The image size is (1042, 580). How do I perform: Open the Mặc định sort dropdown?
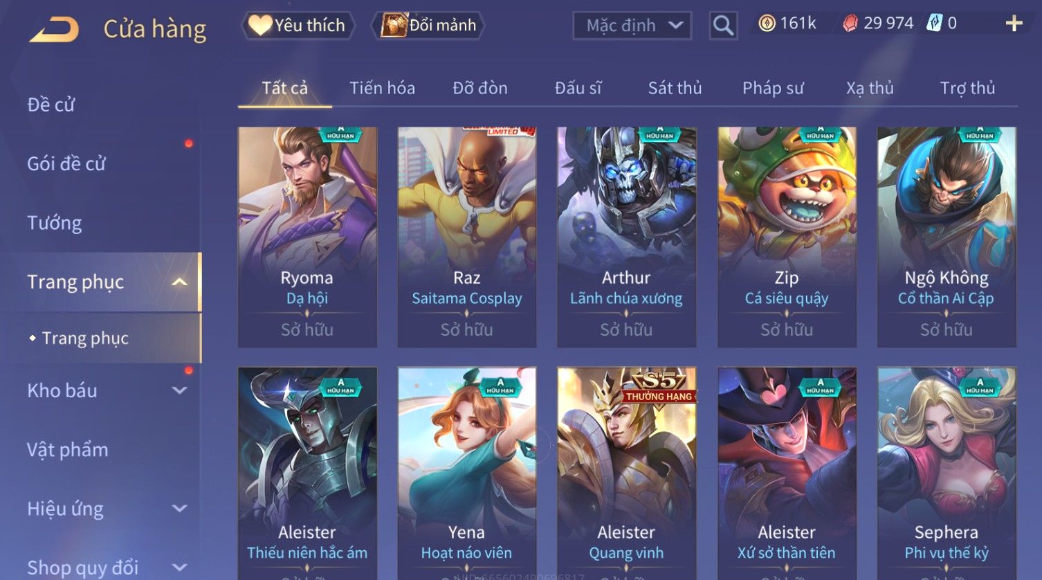[632, 26]
